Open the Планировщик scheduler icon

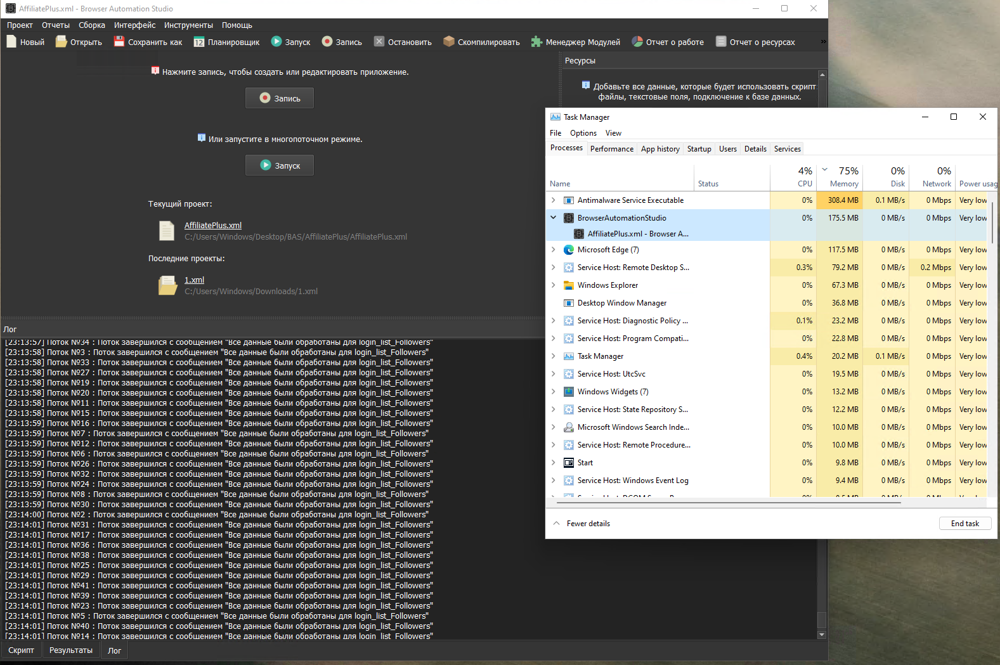tap(199, 42)
